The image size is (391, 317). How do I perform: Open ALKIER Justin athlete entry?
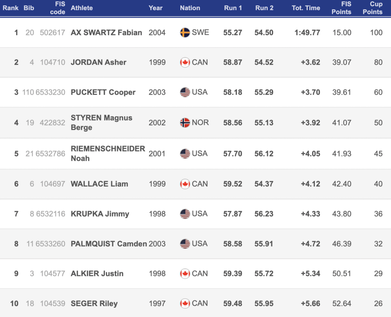[97, 274]
